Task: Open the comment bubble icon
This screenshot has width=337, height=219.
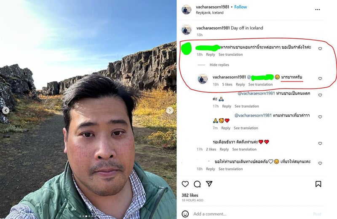Action: (197, 184)
